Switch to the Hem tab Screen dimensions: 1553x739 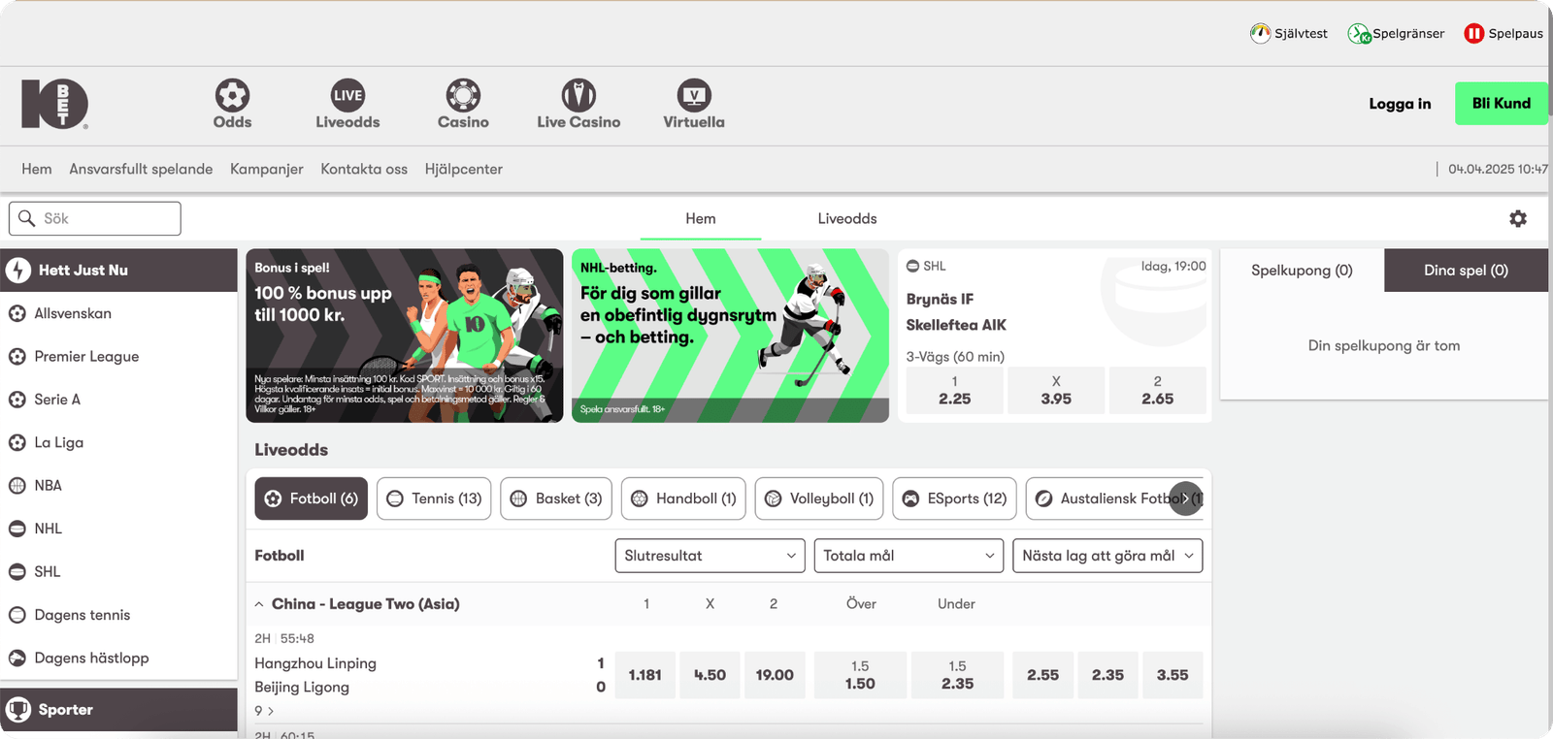click(x=701, y=219)
